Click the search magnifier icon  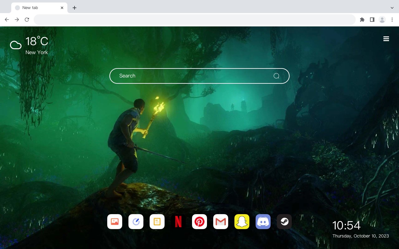276,76
